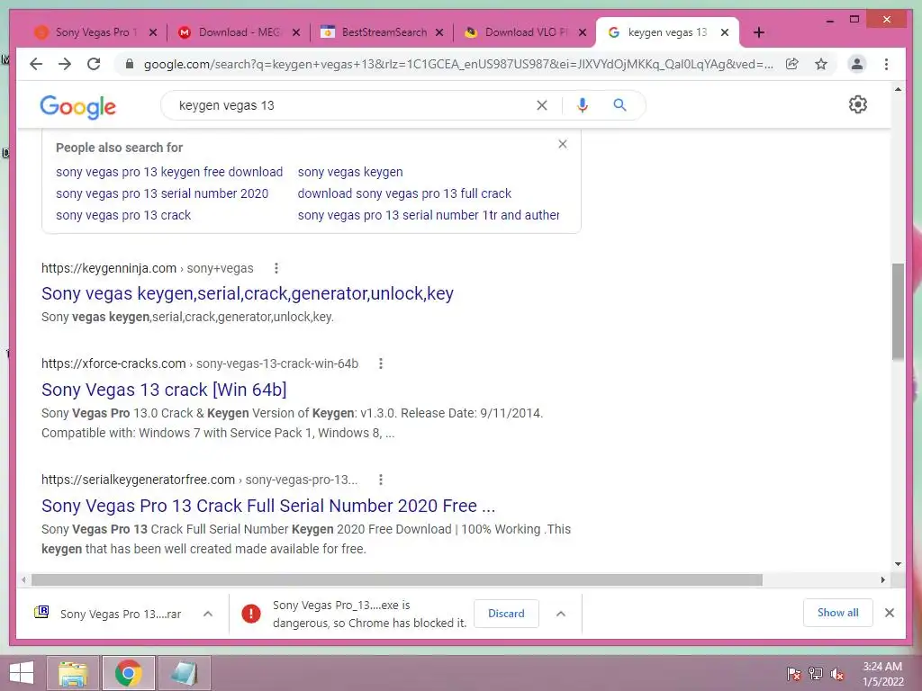
Task: Open the Chrome profile avatar
Action: [x=857, y=64]
